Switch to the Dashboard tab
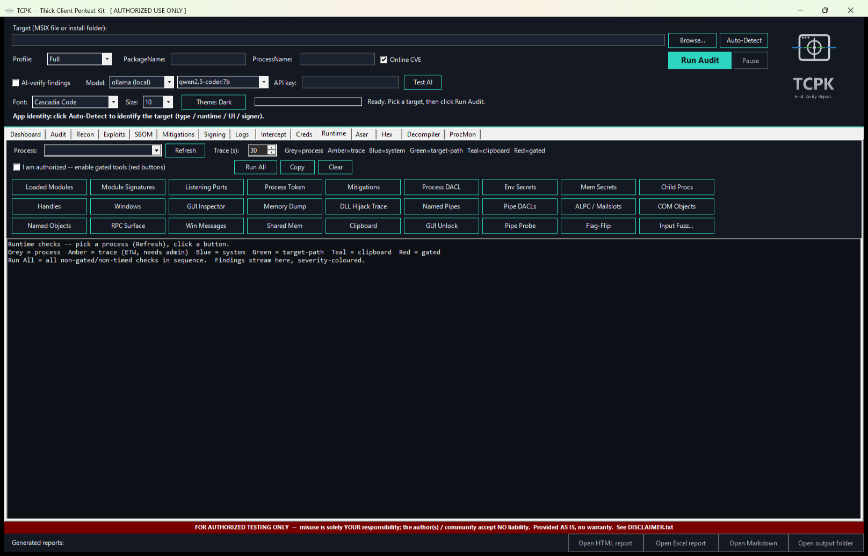The width and height of the screenshot is (868, 556). 25,134
